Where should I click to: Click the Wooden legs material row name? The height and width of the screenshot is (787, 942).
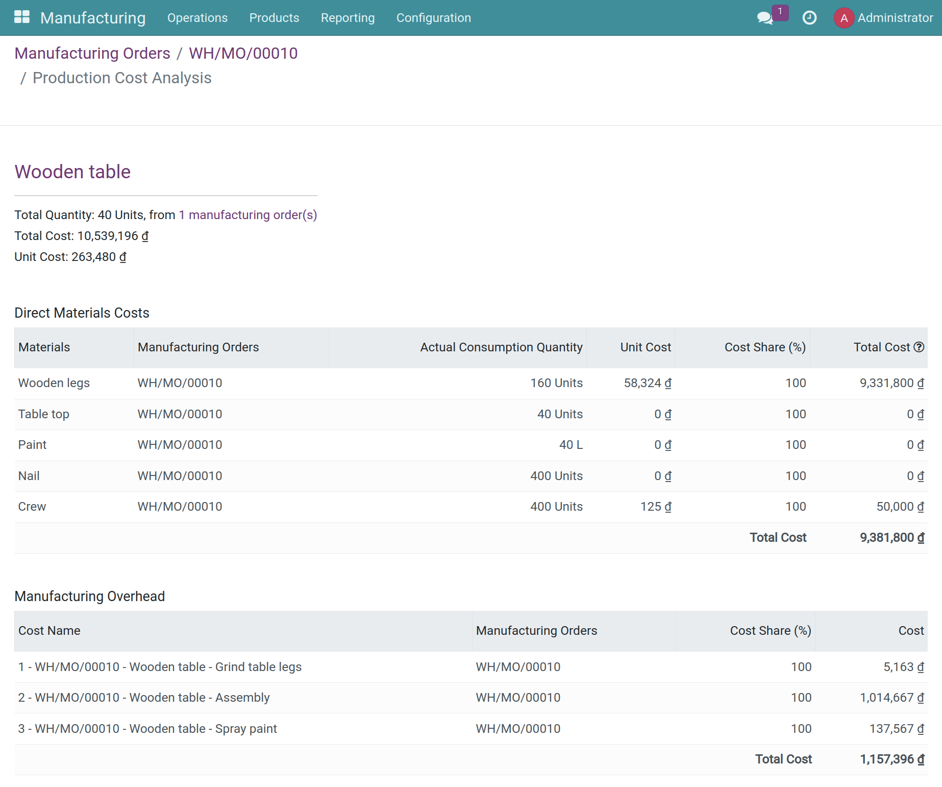pos(54,383)
